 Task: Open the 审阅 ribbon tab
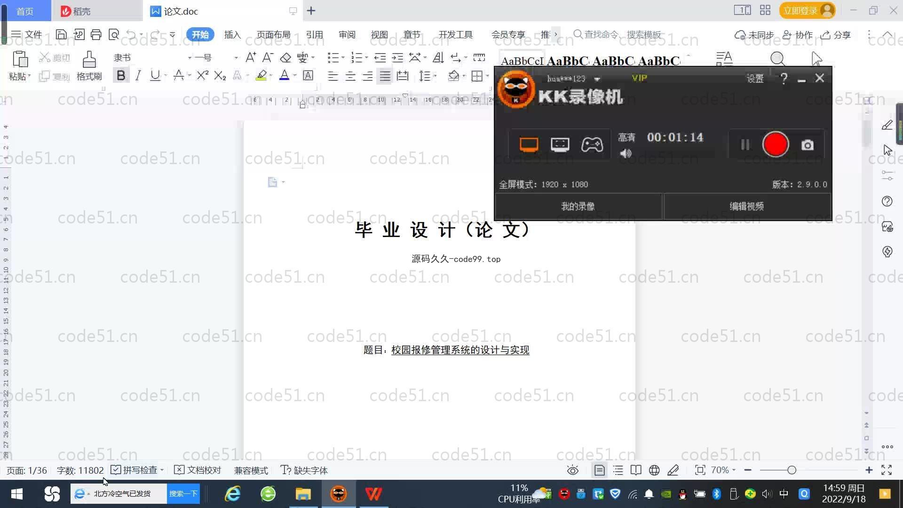[347, 35]
